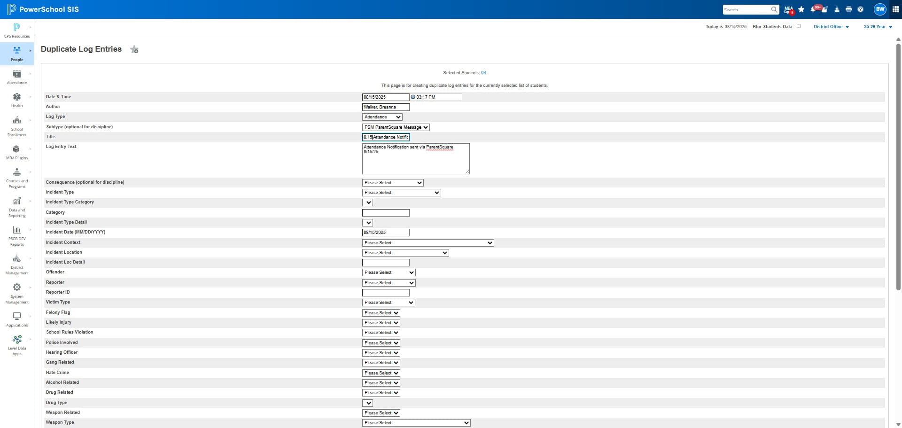Viewport: 902px width, 428px height.
Task: Open the Drug Type dropdown
Action: pos(367,403)
